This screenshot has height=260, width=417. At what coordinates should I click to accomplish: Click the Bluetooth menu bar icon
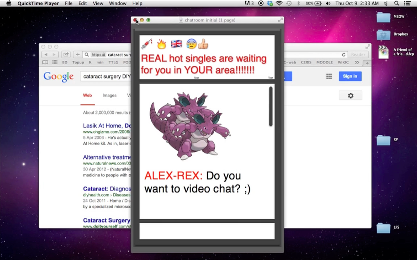tap(299, 3)
